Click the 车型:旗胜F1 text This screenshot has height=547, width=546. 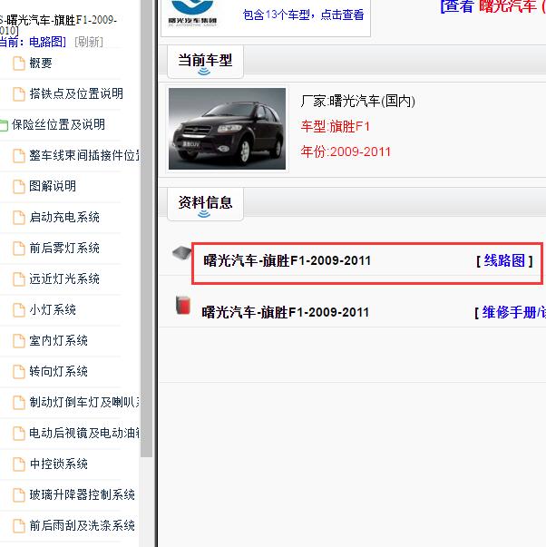pyautogui.click(x=336, y=126)
